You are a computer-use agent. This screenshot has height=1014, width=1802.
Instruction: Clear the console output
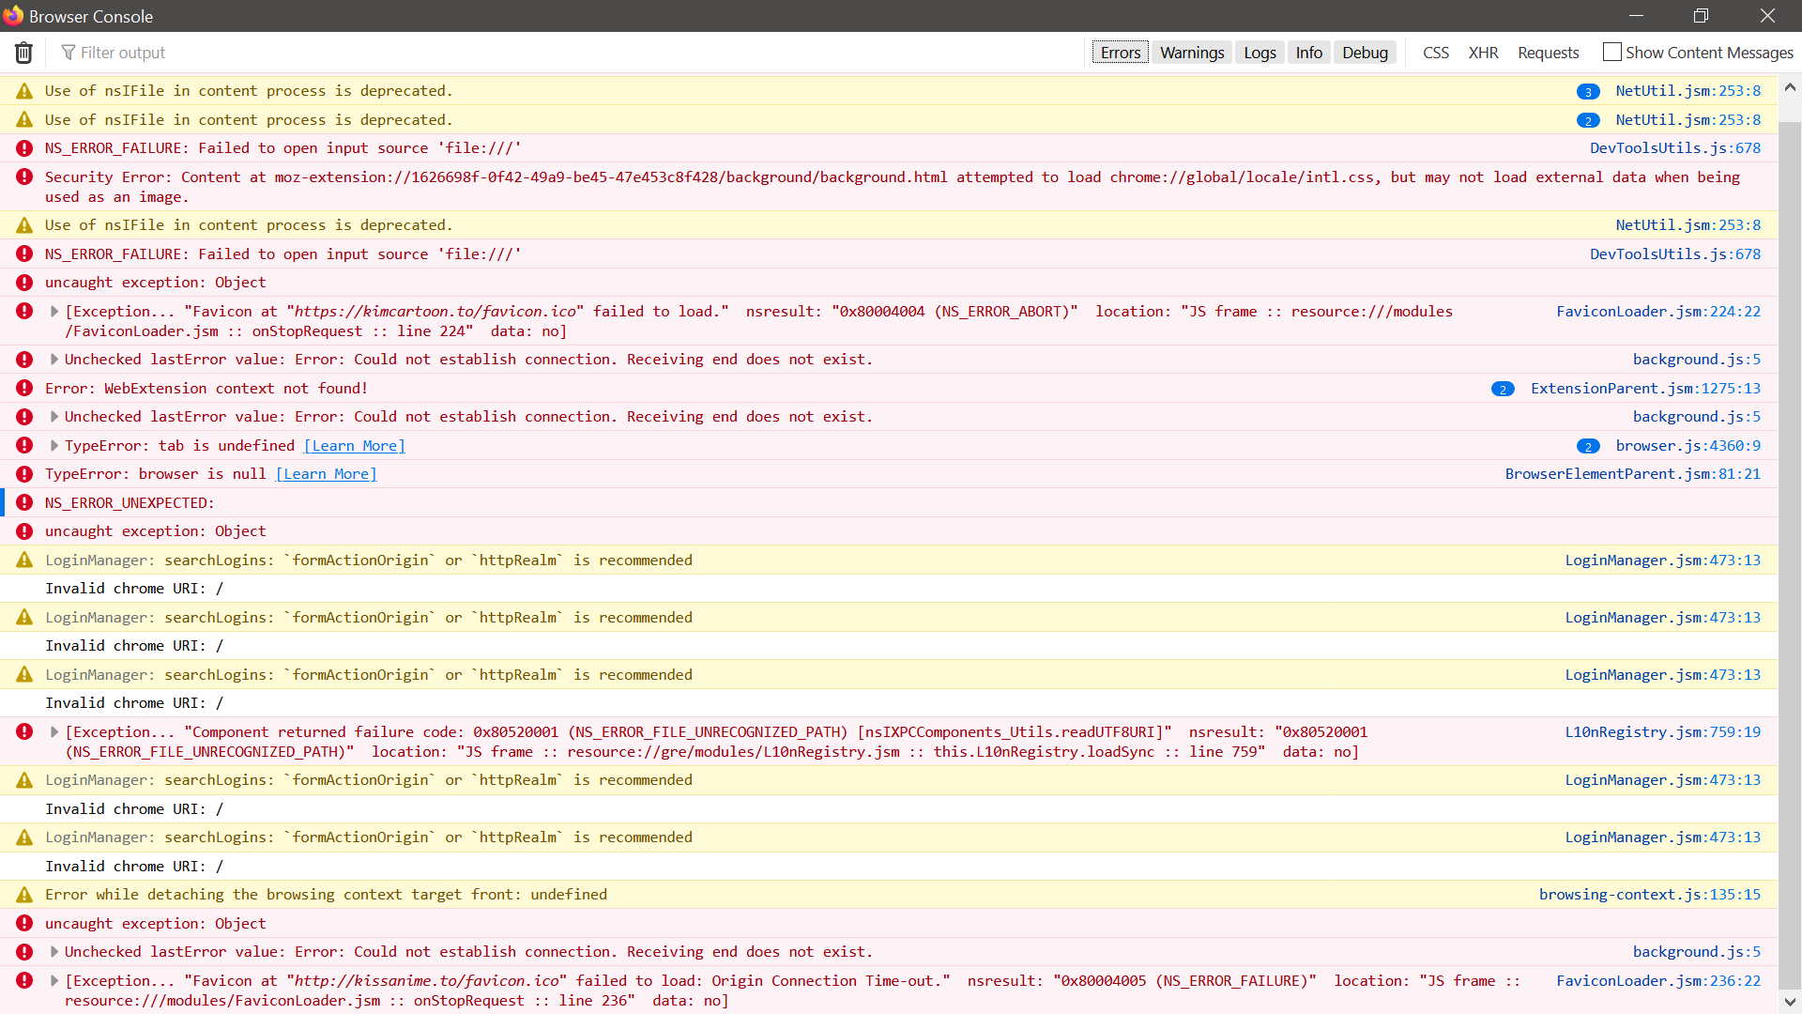(x=23, y=53)
